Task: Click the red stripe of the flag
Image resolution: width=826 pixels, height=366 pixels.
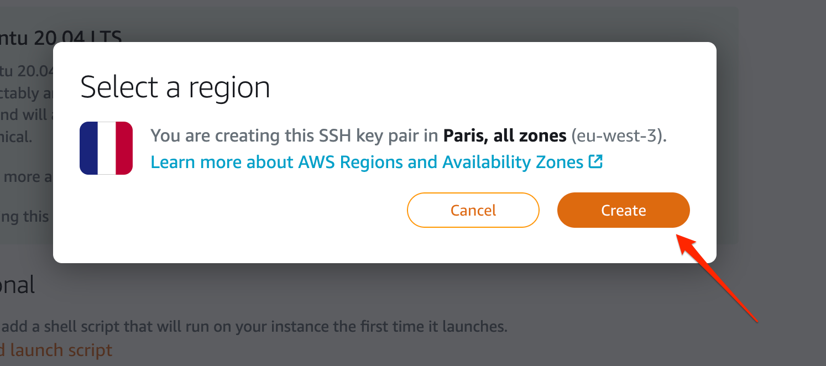Action: [124, 148]
